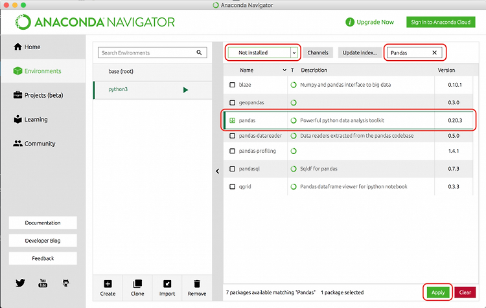Check the pandas-profiling checkbox

[x=232, y=151]
